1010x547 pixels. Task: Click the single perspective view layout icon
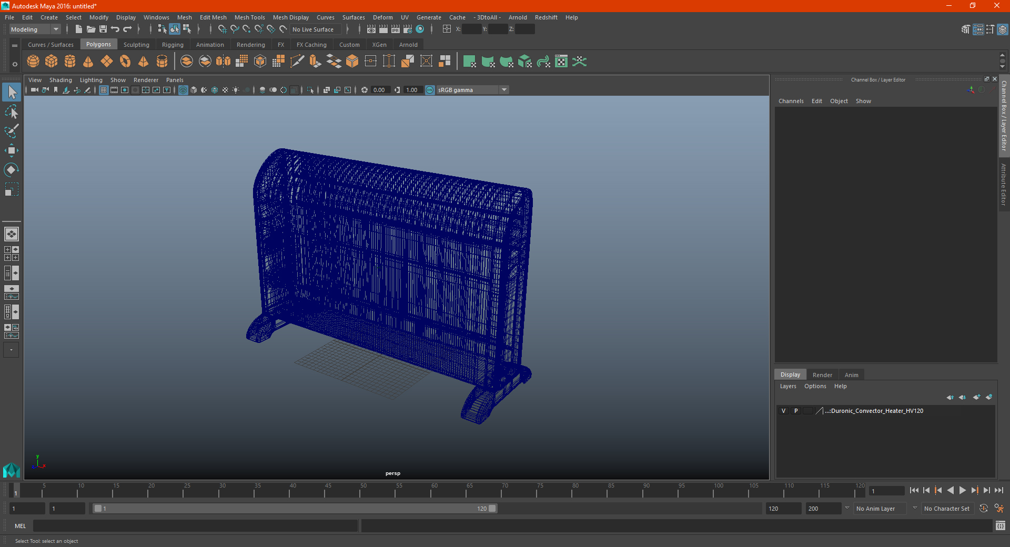[x=12, y=234]
